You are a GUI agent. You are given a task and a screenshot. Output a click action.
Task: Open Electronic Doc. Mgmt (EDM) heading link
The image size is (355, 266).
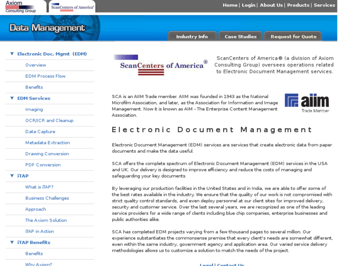click(x=52, y=54)
